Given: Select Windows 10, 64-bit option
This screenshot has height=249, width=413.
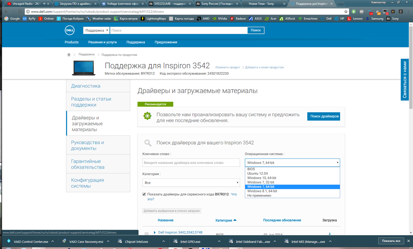Looking at the screenshot, I should pyautogui.click(x=293, y=178).
